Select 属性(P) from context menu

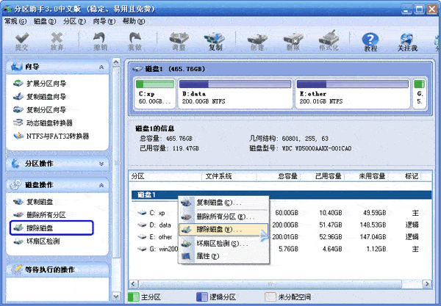(223, 256)
